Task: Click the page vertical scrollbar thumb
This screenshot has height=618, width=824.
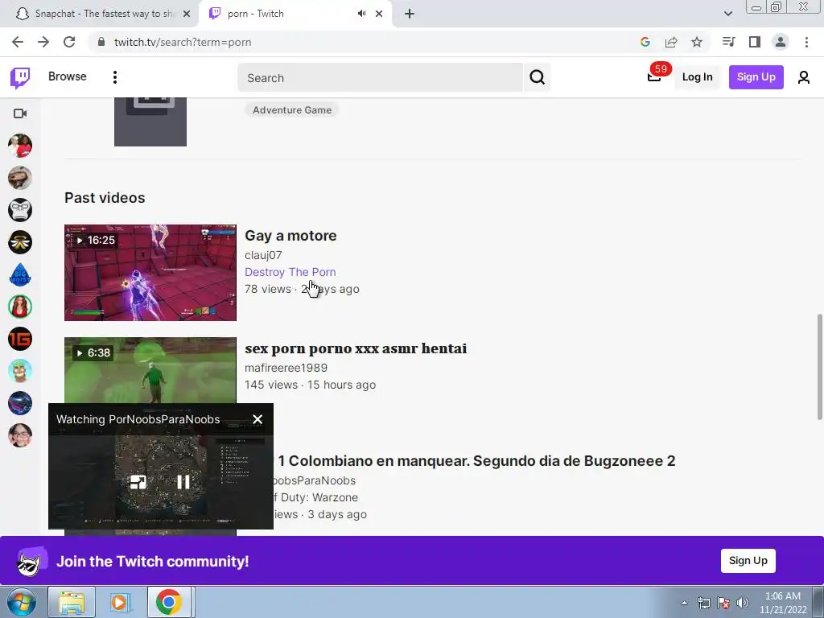Action: click(819, 367)
